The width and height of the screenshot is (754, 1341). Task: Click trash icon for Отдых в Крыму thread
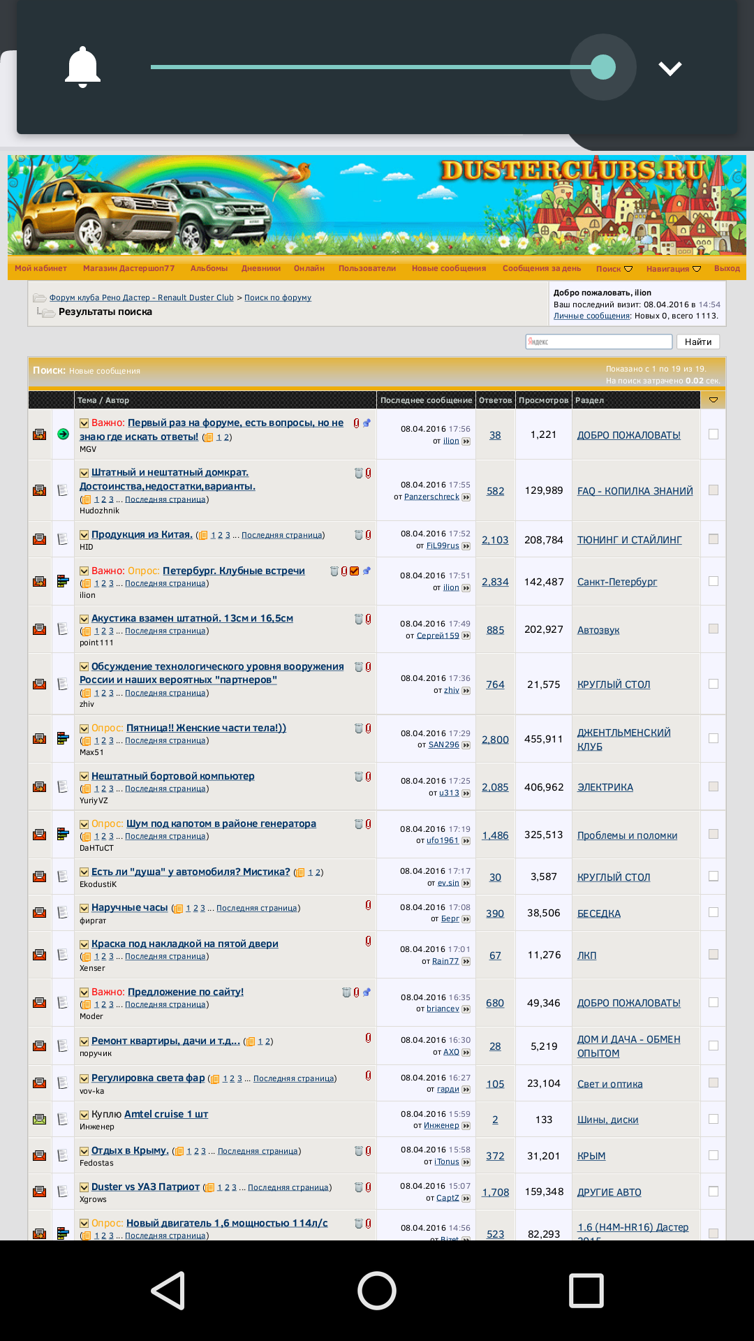tap(358, 1151)
